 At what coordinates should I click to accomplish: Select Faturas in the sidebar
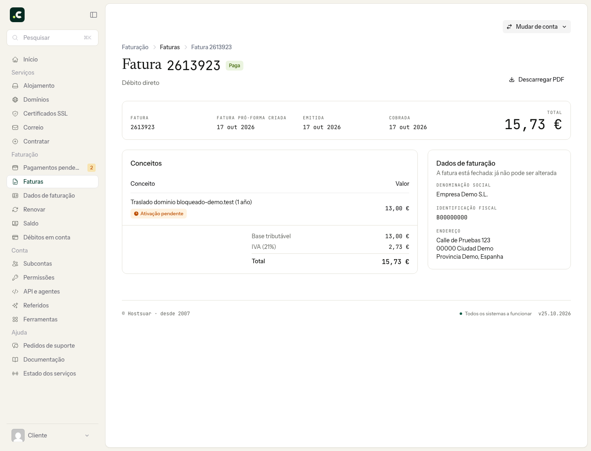[x=53, y=182]
